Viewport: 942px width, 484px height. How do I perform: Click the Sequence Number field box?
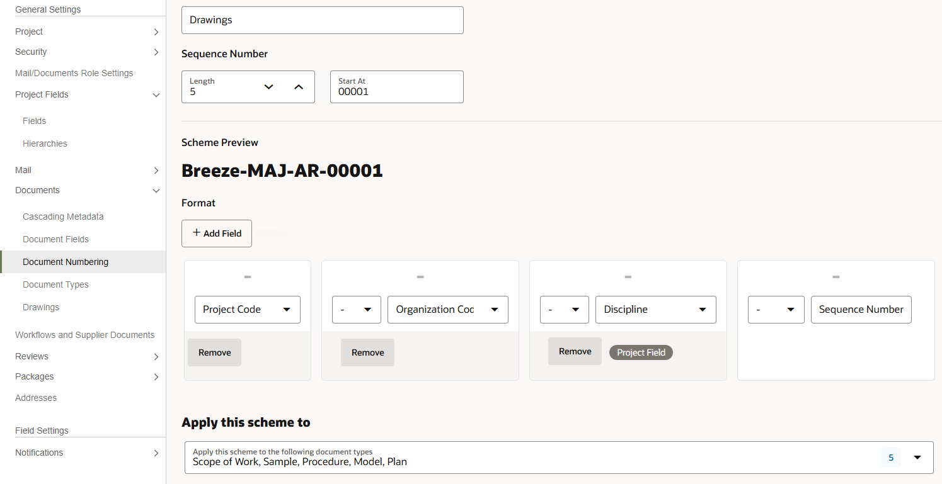coord(861,310)
